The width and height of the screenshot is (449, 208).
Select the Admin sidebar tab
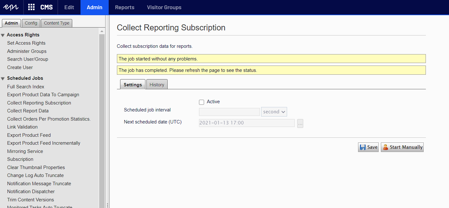pyautogui.click(x=11, y=23)
